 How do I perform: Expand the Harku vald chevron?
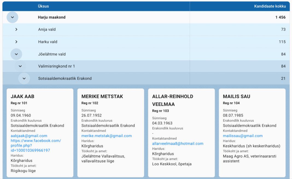click(x=16, y=42)
